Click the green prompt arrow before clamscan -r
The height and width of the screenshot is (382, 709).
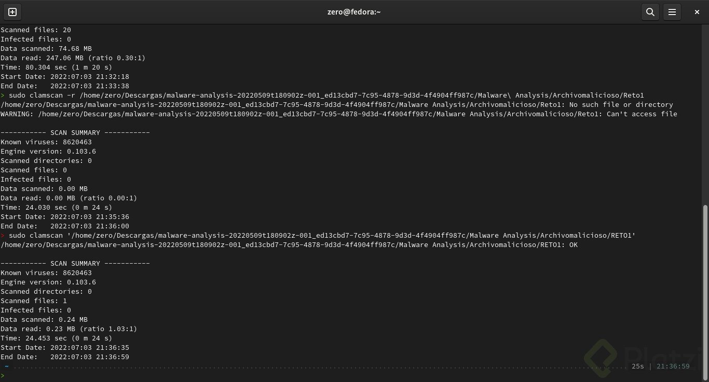point(3,95)
